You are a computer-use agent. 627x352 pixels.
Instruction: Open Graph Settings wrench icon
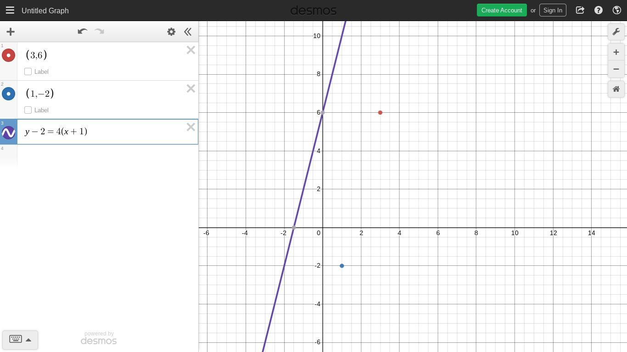(616, 32)
